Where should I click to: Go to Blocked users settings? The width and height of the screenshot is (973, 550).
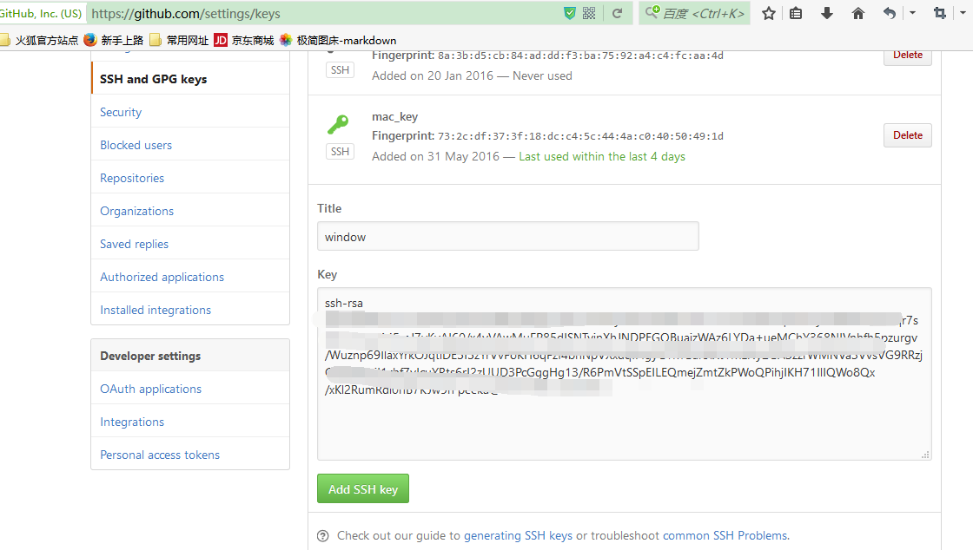tap(136, 145)
